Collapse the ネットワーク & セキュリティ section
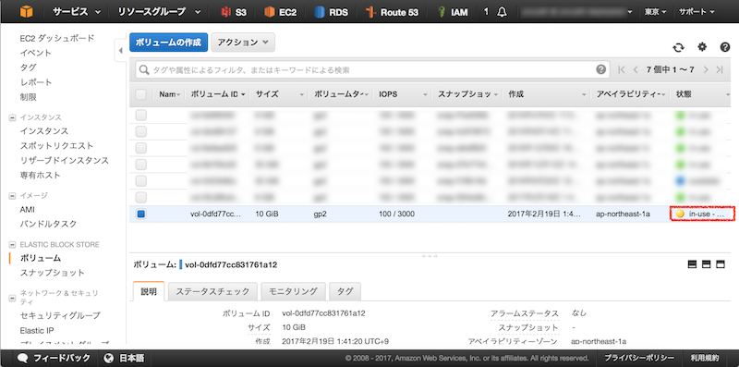 click(13, 298)
